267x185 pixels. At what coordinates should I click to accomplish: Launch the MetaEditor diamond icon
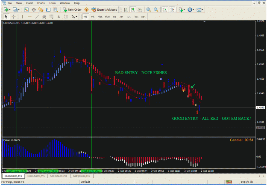tap(86, 10)
